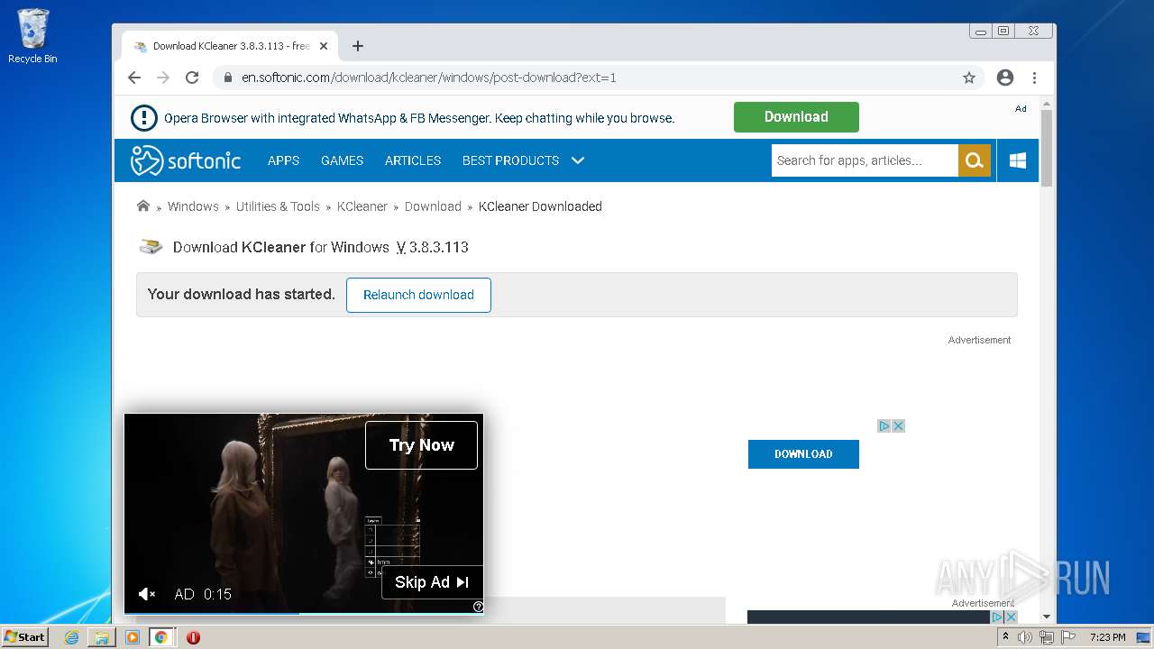Image resolution: width=1154 pixels, height=649 pixels.
Task: Click the browser forward arrow
Action: coord(163,78)
